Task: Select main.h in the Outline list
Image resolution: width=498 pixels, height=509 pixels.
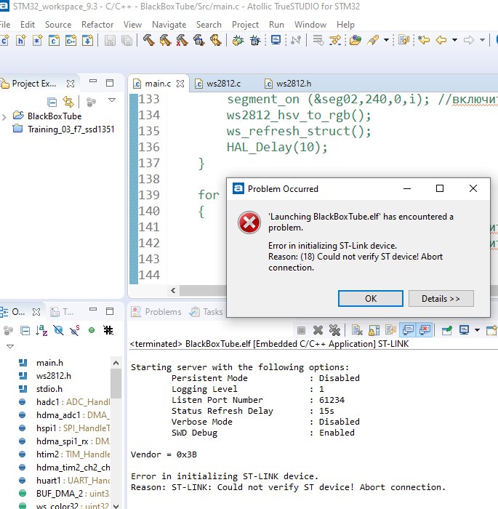Action: (x=49, y=363)
